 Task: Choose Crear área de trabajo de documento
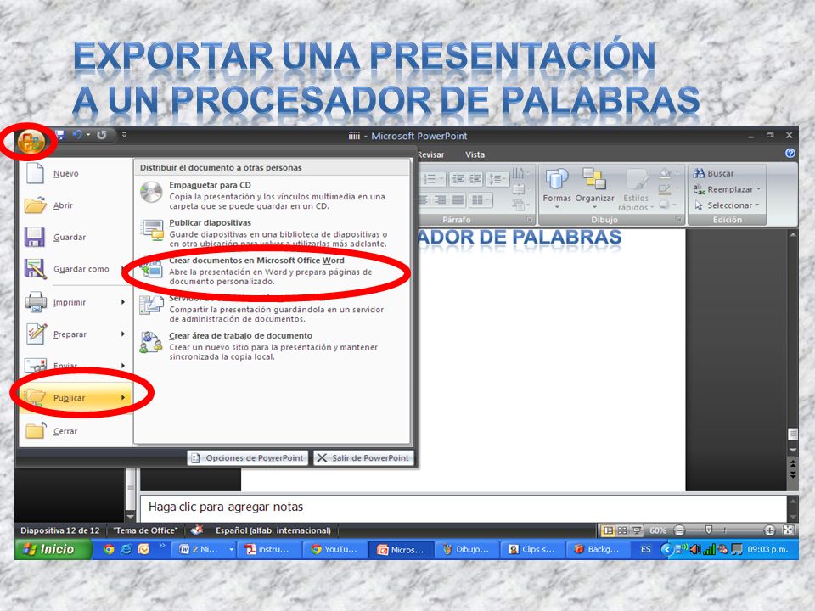(x=273, y=346)
